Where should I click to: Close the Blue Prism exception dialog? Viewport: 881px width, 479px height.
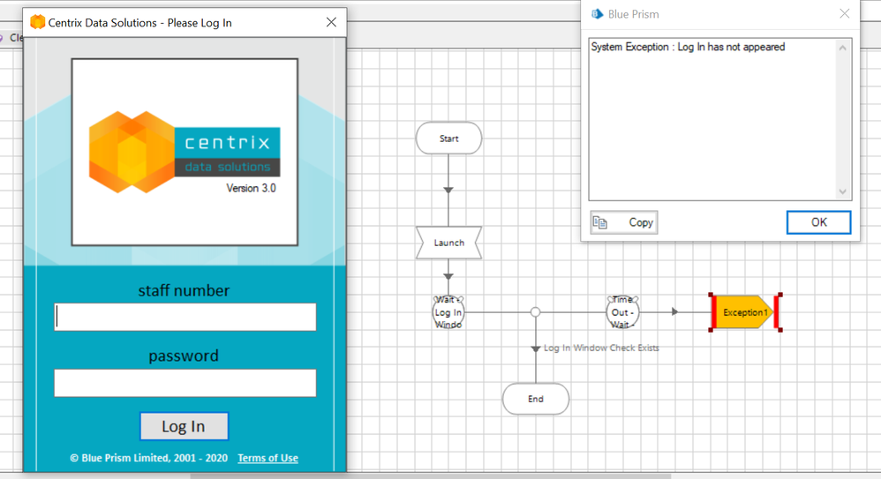point(845,13)
